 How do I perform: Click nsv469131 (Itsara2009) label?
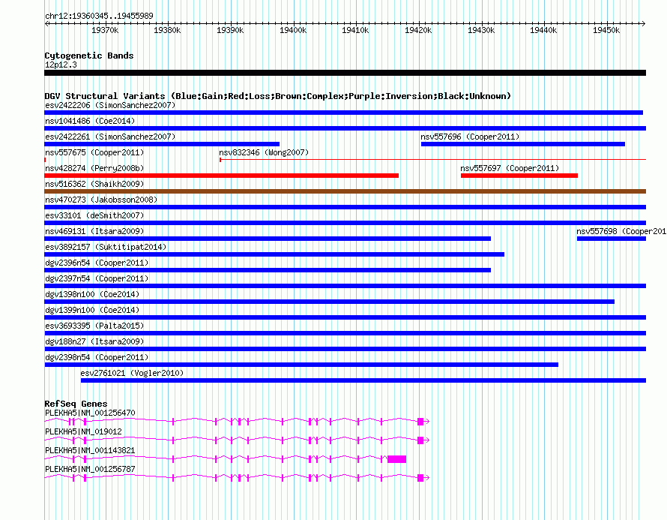coord(94,231)
